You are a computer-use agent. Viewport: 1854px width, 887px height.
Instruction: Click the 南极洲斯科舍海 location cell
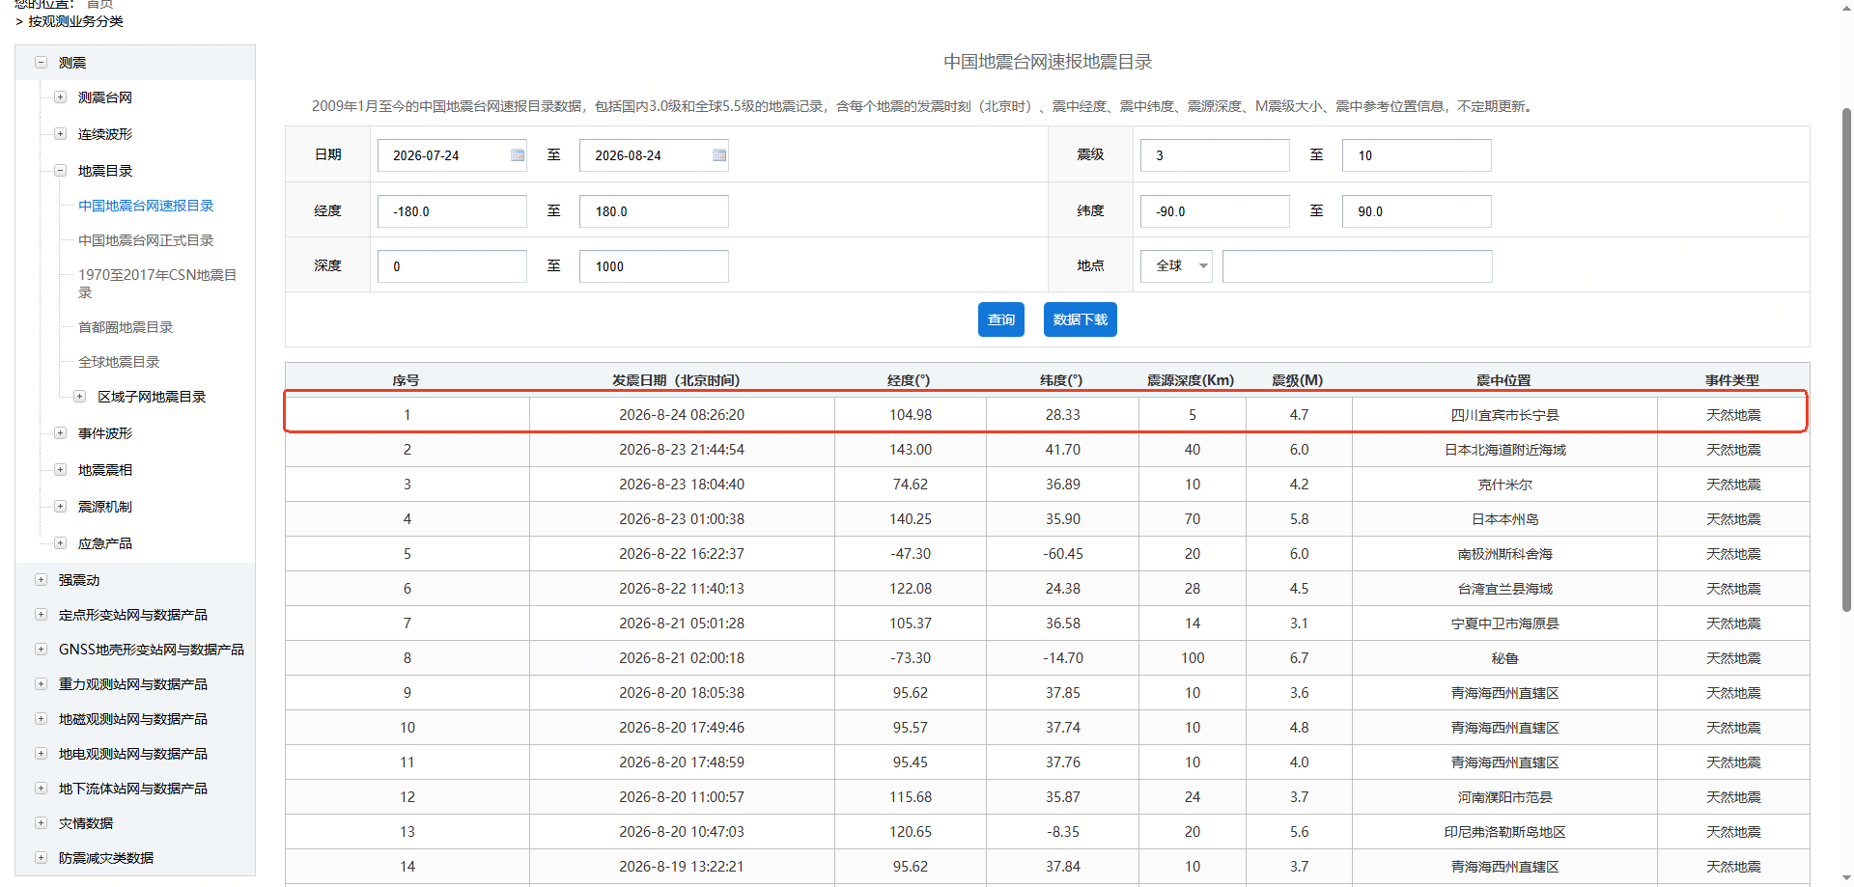click(x=1505, y=554)
